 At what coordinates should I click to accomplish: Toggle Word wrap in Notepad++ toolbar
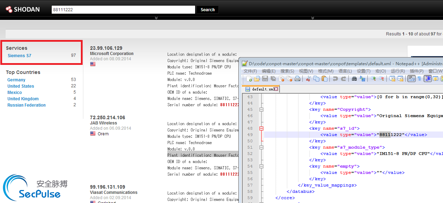point(411,79)
